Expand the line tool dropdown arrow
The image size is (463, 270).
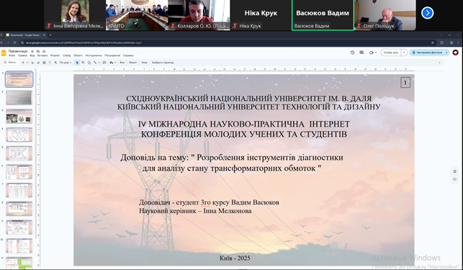(99, 63)
